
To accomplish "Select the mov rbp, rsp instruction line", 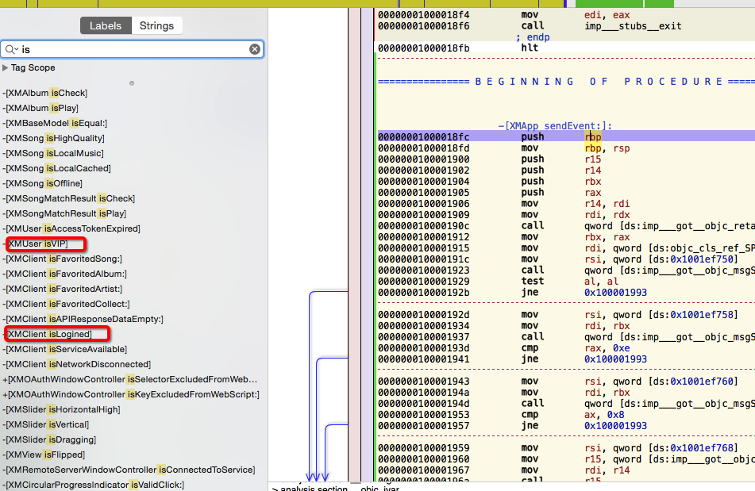I will pos(566,148).
